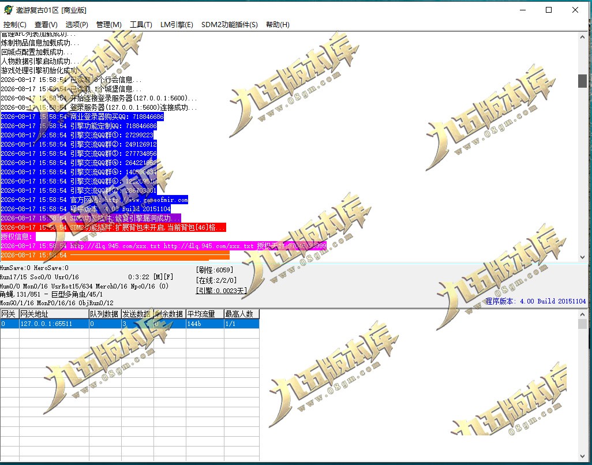Click the 剩余数据 column header
Viewport: 592px width, 465px height.
(170, 314)
